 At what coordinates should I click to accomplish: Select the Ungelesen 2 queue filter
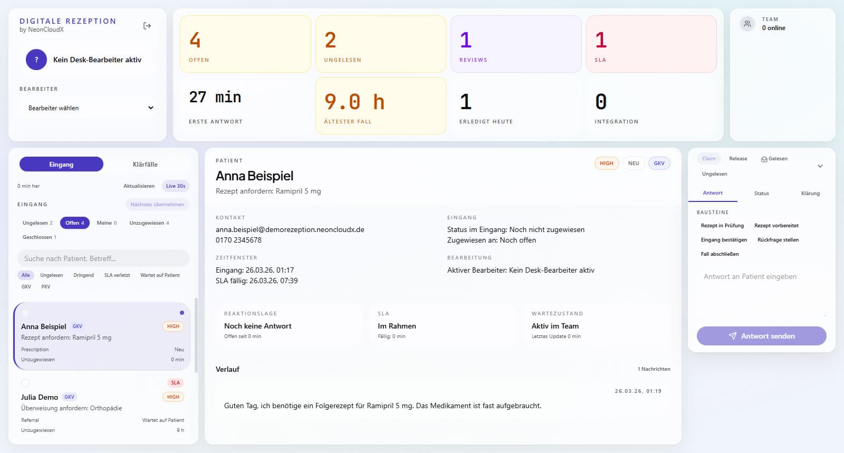coord(37,223)
